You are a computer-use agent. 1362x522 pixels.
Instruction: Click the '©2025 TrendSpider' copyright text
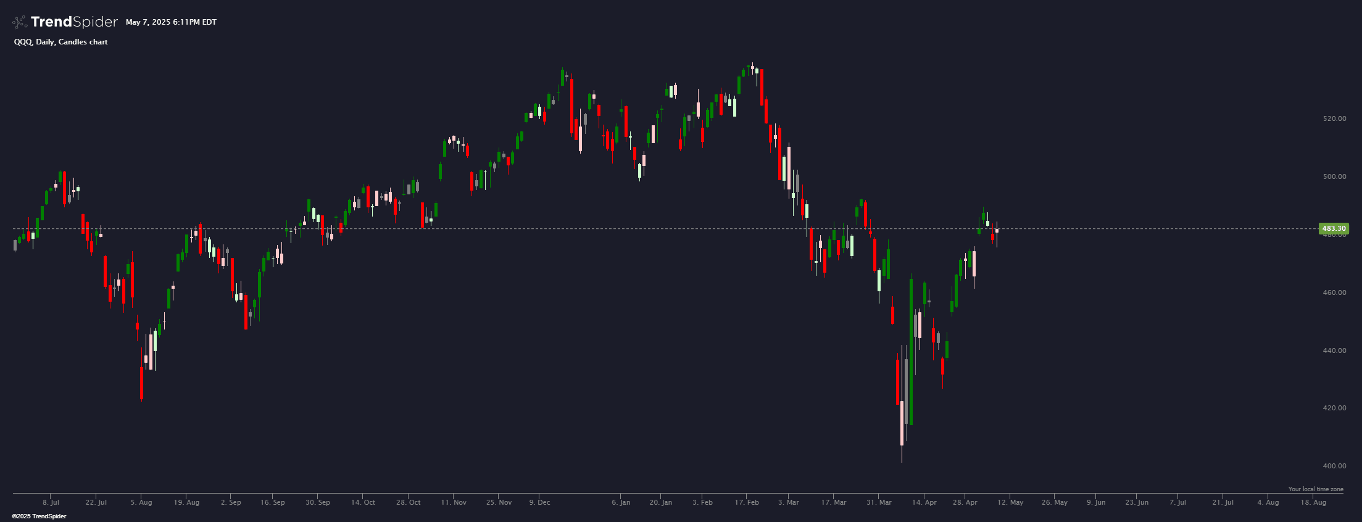pos(39,516)
